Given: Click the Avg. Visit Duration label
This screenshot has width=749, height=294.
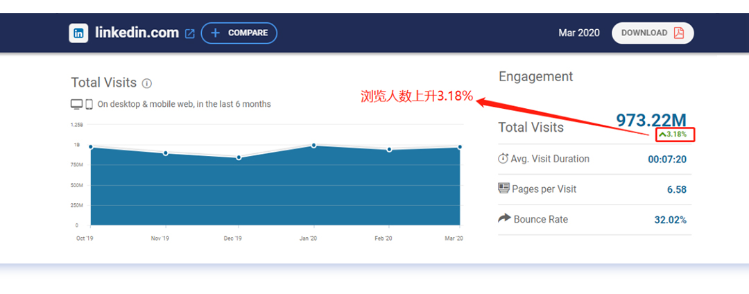Looking at the screenshot, I should 550,159.
